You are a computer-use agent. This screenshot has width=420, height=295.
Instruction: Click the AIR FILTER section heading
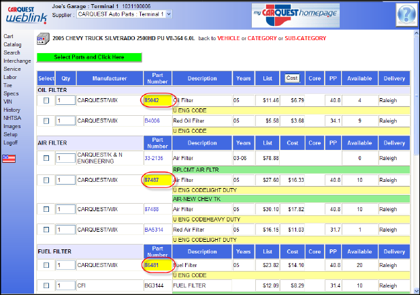52,143
